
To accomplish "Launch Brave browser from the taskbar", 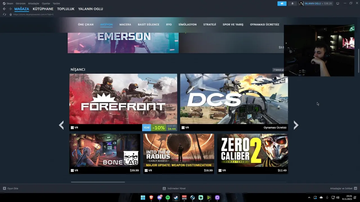I will (151, 198).
